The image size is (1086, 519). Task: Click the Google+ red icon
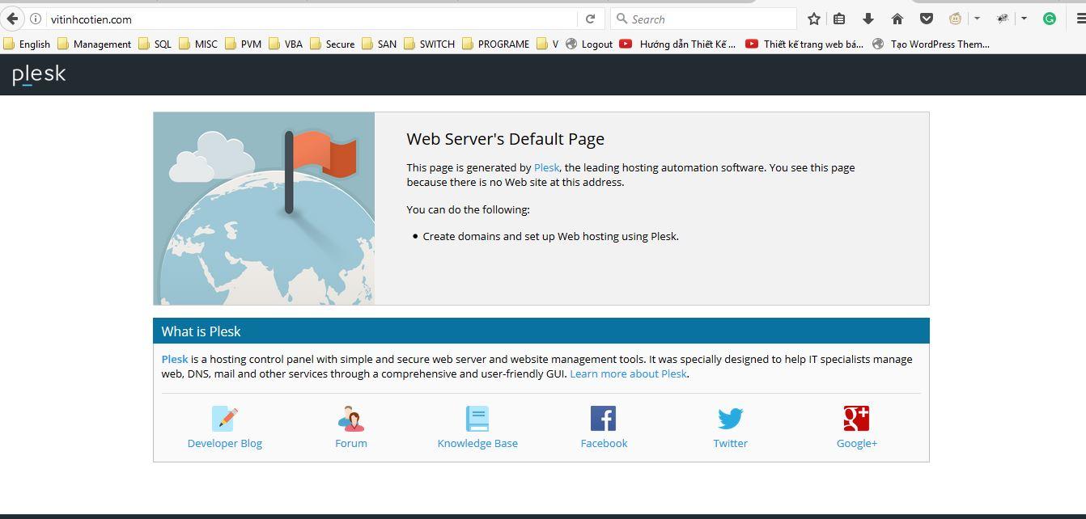[x=856, y=419]
